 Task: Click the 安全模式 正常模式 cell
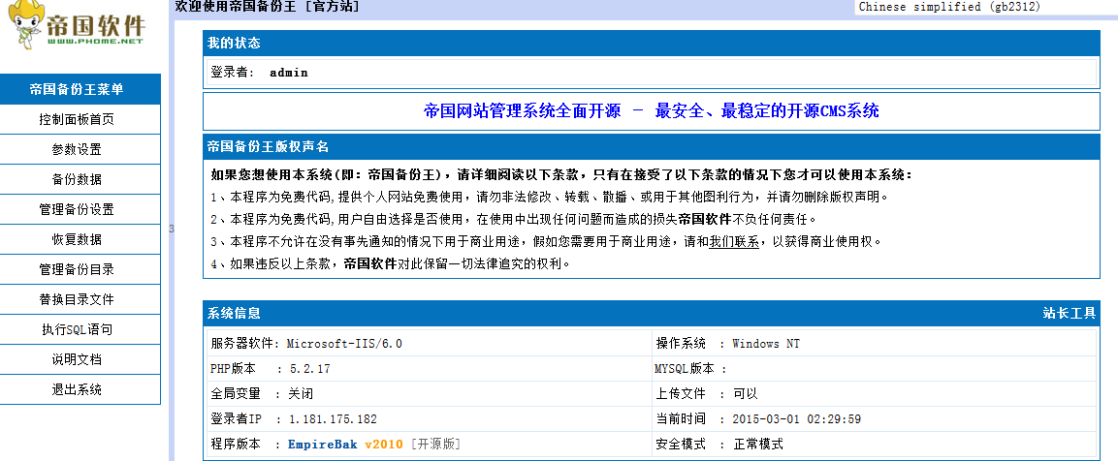(x=875, y=444)
